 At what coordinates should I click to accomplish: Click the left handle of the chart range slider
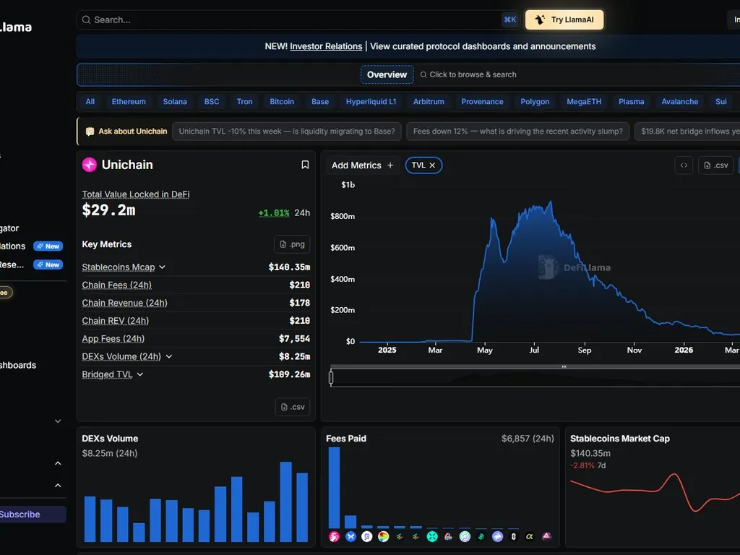click(x=331, y=377)
